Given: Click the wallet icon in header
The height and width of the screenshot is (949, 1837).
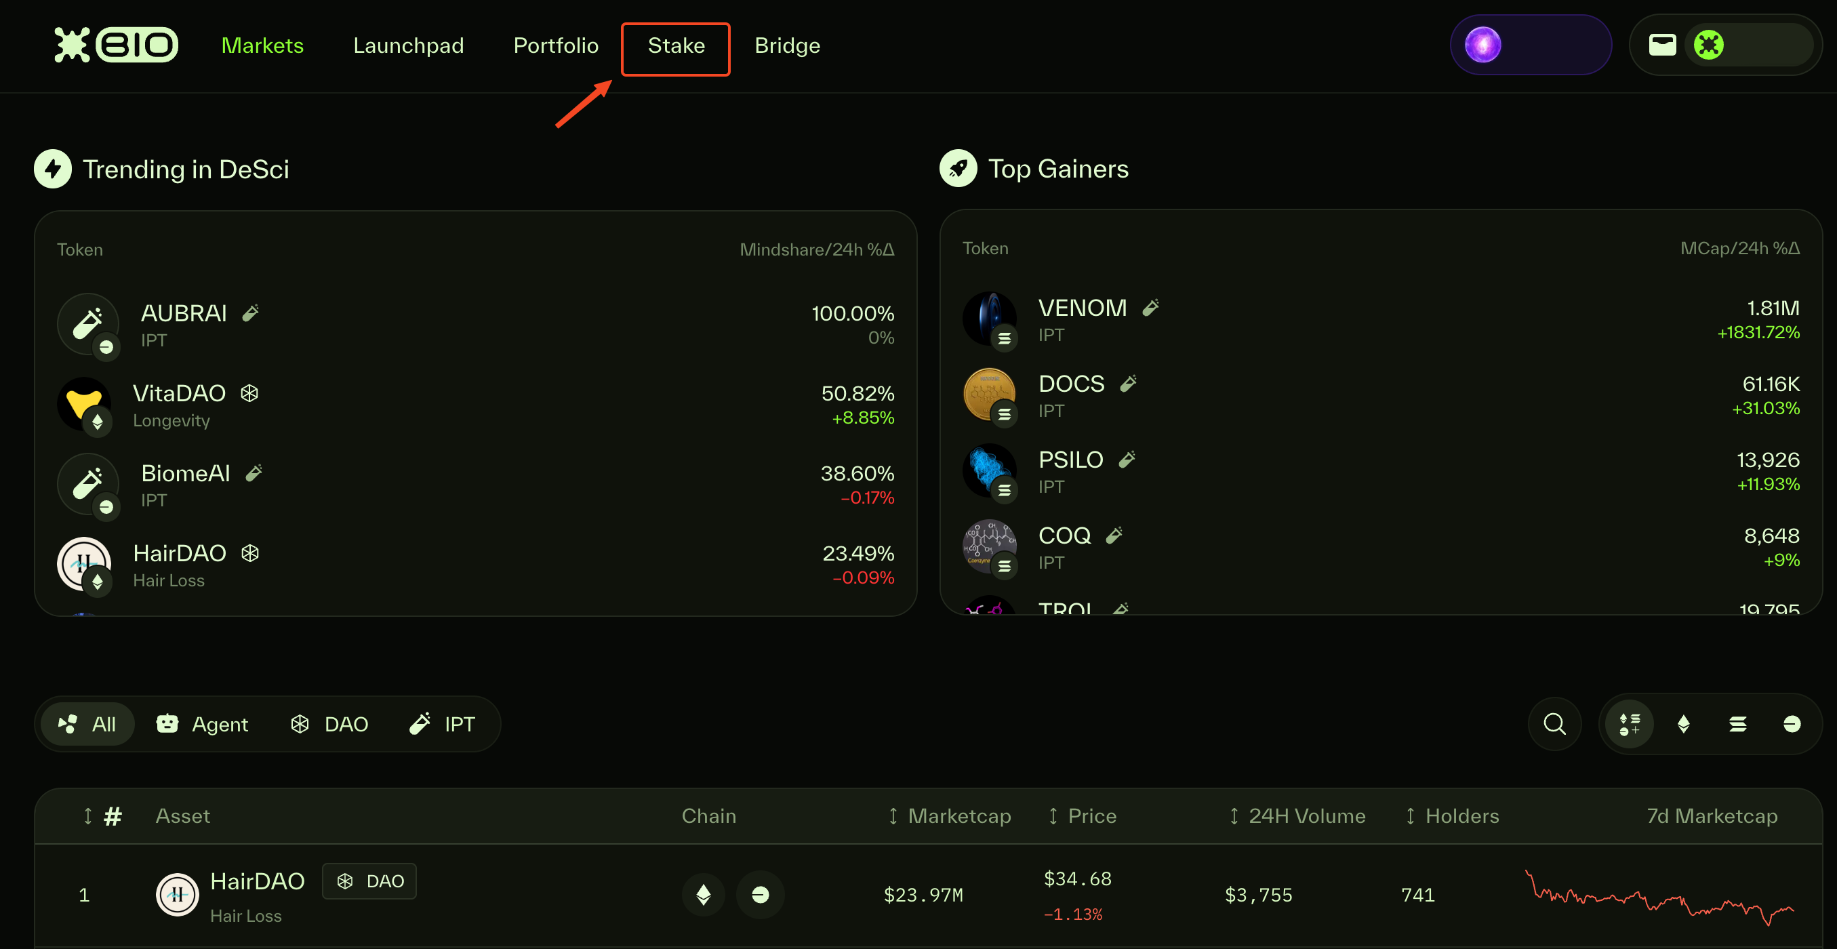Looking at the screenshot, I should (x=1662, y=45).
